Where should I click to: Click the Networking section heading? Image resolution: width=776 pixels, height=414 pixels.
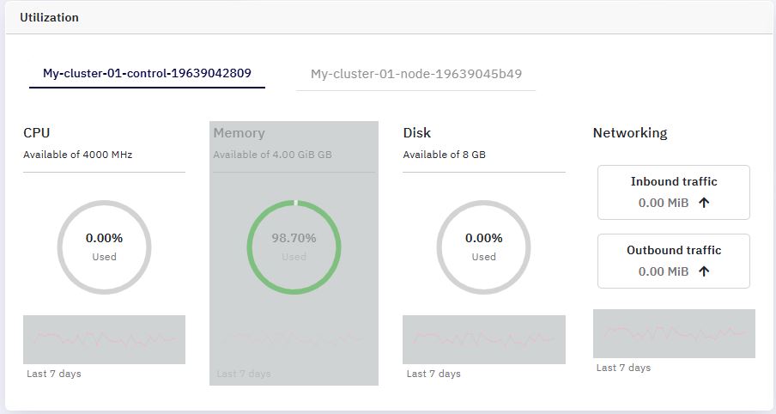(630, 133)
